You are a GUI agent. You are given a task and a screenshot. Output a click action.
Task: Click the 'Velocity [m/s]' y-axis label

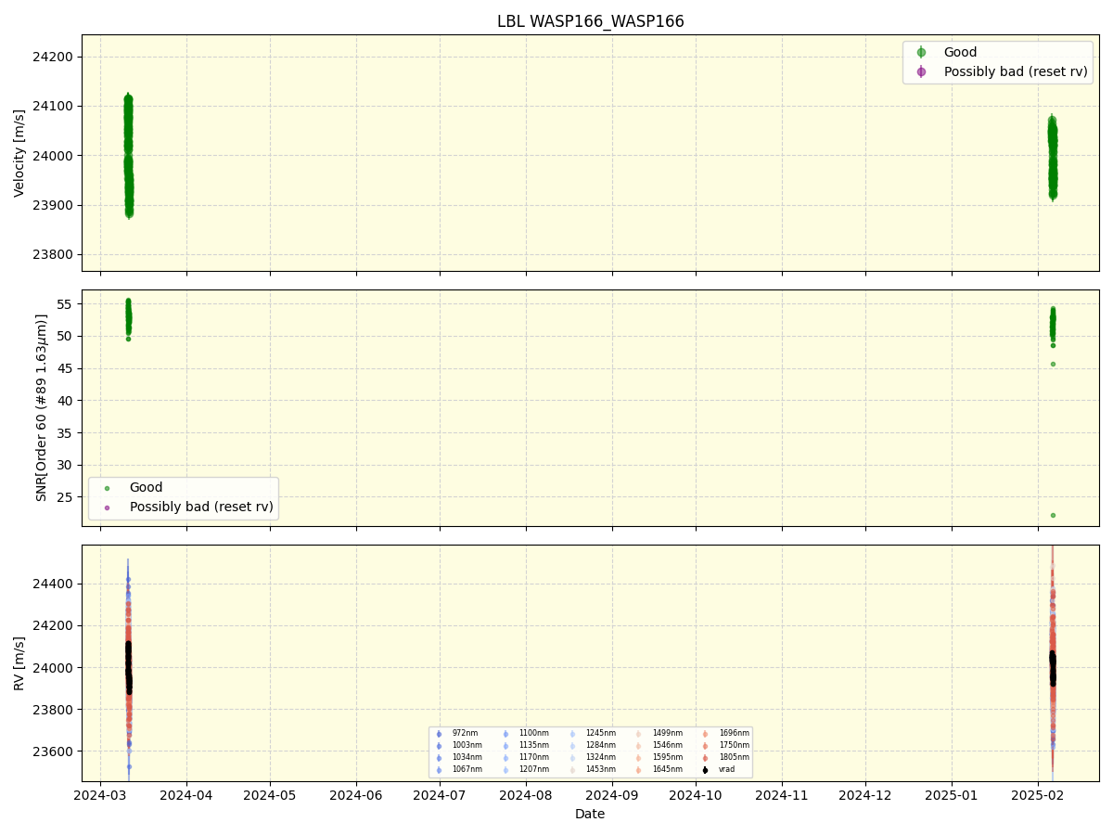pos(19,153)
